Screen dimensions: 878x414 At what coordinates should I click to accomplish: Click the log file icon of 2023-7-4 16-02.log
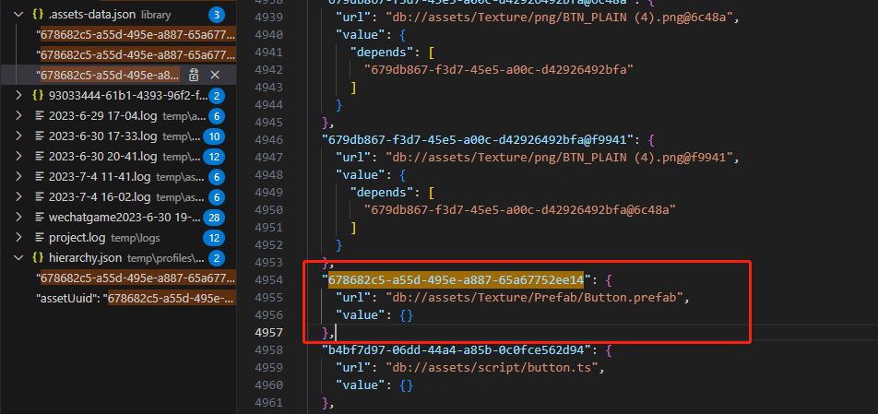click(x=39, y=197)
